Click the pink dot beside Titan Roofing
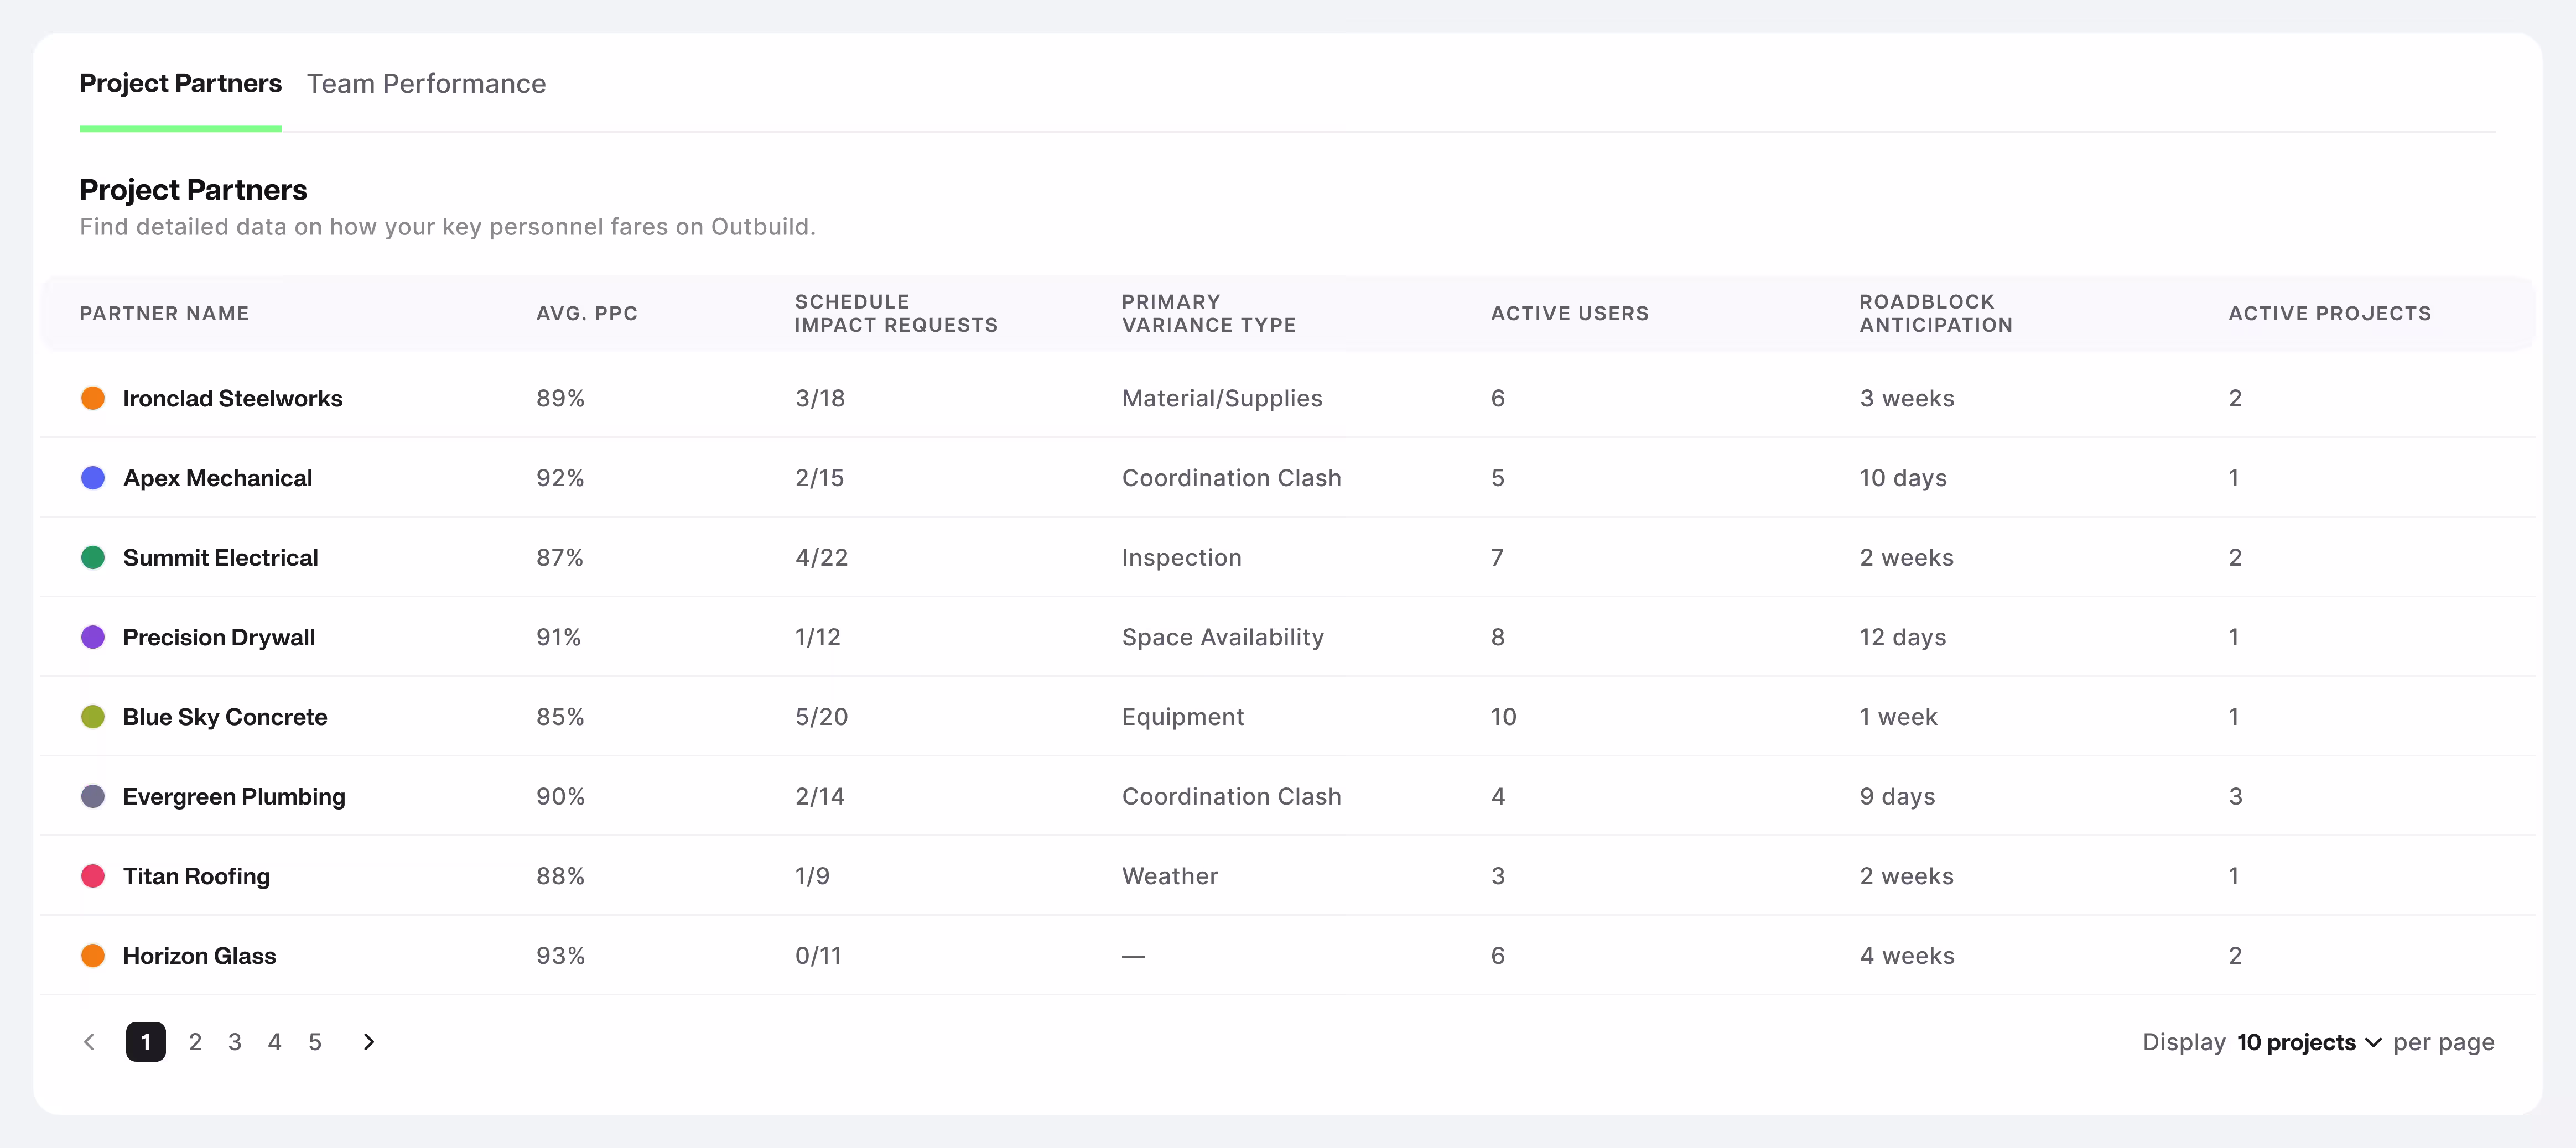Image resolution: width=2576 pixels, height=1148 pixels. coord(93,876)
